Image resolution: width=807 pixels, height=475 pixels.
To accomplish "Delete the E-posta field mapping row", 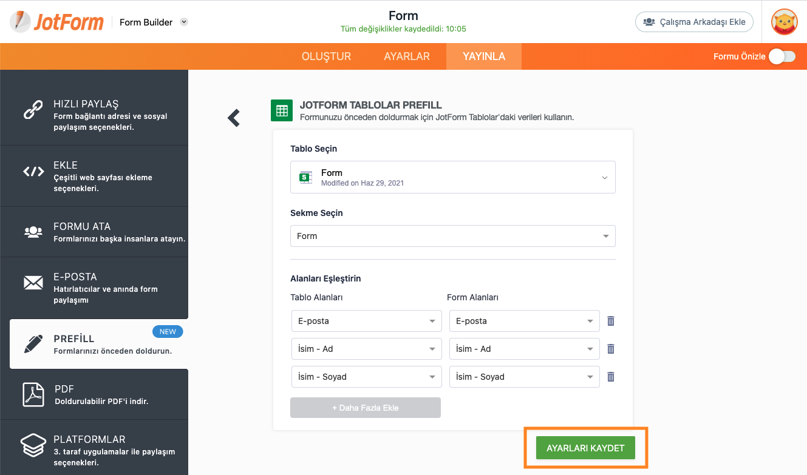I will click(611, 321).
